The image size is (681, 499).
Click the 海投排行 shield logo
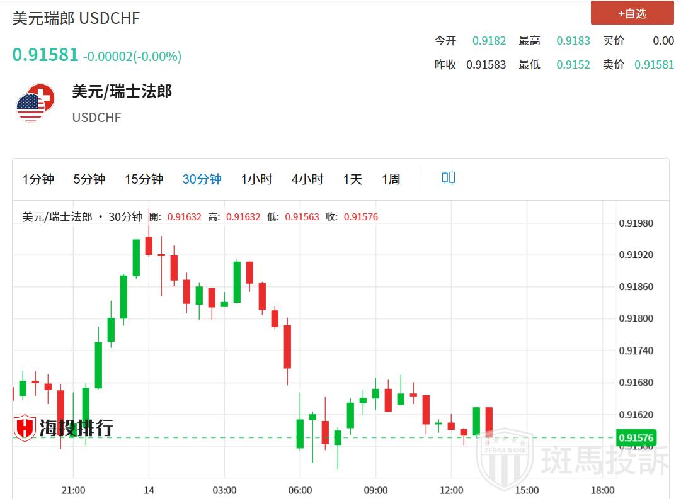point(25,428)
